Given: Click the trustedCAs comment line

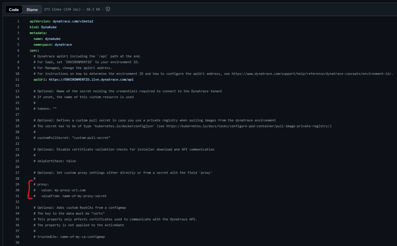Looking at the screenshot, I should [x=69, y=237].
